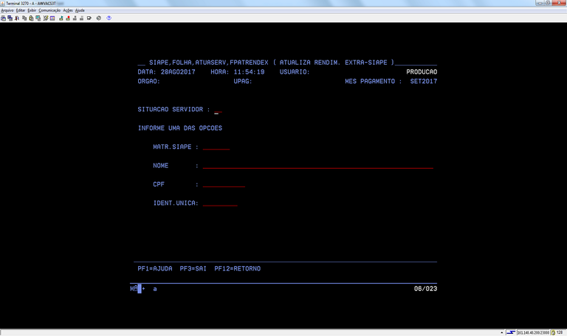Screen dimensions: 567x336
Task: Click the teal monitor display icon
Action: tap(38, 18)
